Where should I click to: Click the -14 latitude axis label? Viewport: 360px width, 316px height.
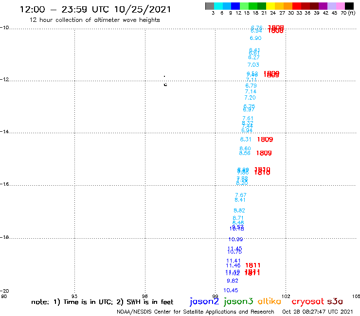click(4, 132)
